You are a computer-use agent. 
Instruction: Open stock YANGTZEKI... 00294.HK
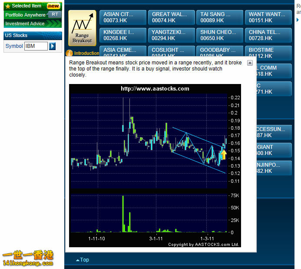point(172,35)
